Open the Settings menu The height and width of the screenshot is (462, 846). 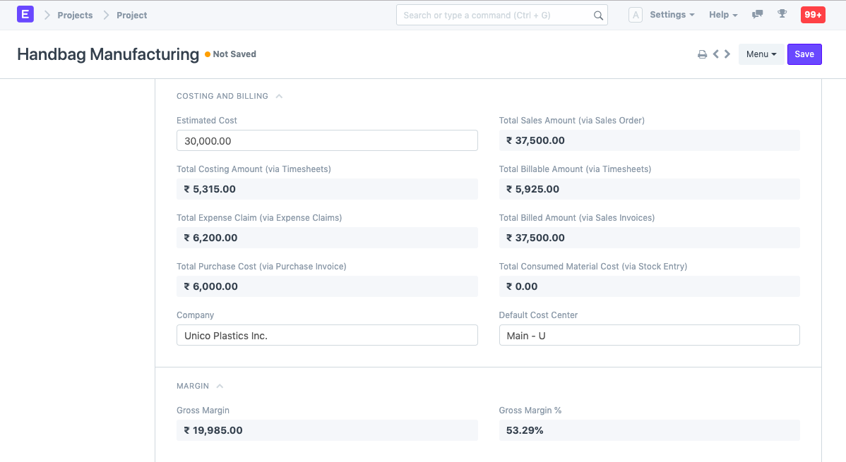669,14
